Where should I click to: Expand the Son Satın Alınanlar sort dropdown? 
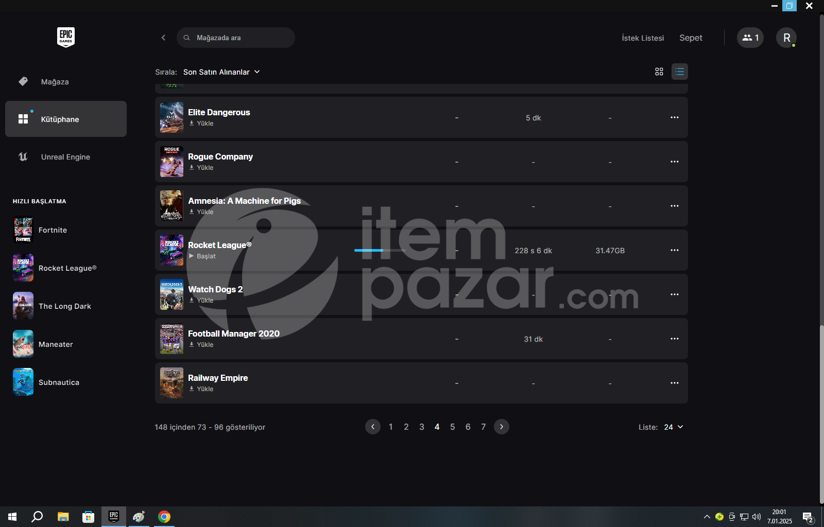click(x=221, y=72)
